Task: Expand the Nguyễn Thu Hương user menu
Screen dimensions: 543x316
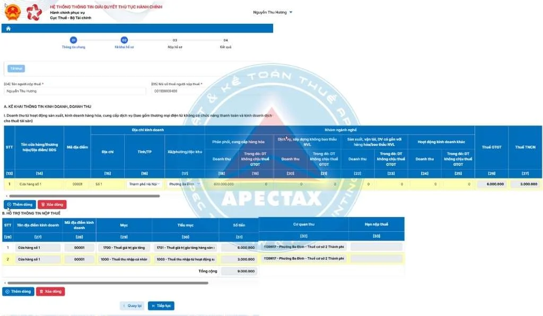Action: (273, 12)
